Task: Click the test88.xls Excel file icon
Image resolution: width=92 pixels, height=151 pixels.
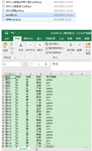Action: click(x=3, y=15)
